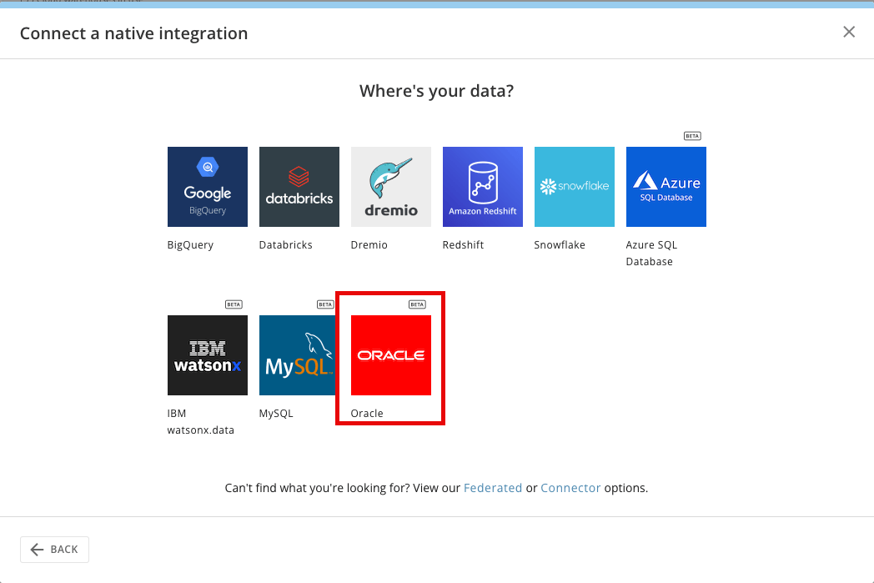Click the MySQL text label
The width and height of the screenshot is (874, 583).
pos(276,414)
